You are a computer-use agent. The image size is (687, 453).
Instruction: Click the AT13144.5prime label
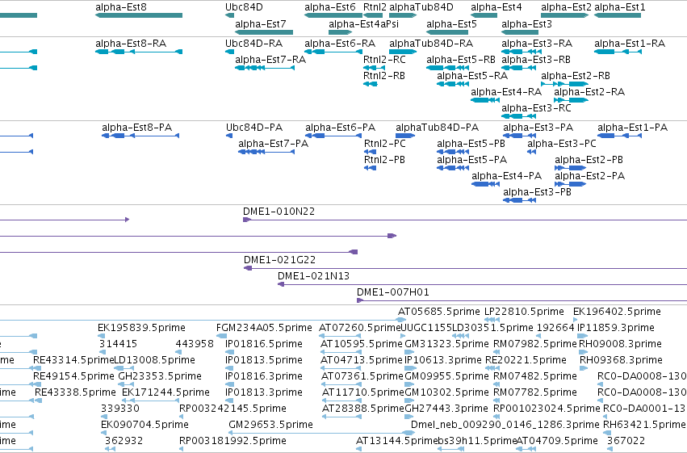click(x=397, y=441)
